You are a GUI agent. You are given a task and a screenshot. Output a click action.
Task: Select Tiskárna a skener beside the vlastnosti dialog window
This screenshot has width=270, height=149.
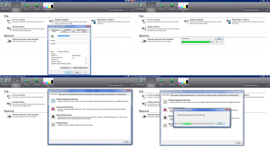tap(16, 7)
